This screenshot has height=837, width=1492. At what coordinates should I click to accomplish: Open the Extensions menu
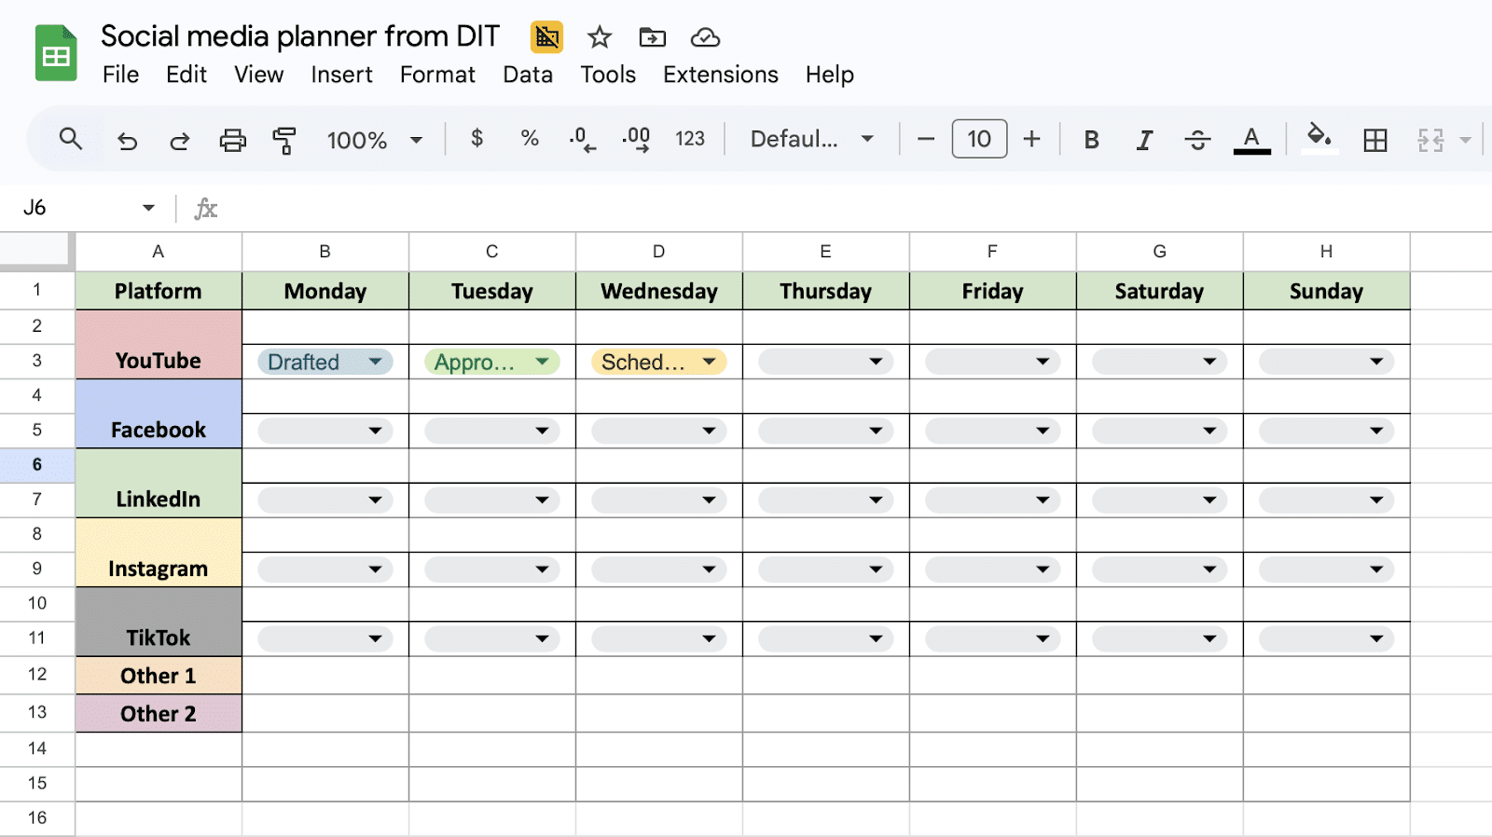(721, 75)
